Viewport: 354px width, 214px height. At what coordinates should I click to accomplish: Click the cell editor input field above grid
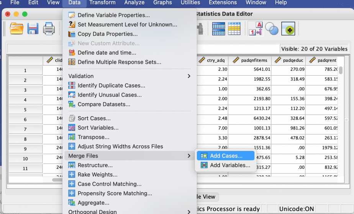tap(238, 49)
